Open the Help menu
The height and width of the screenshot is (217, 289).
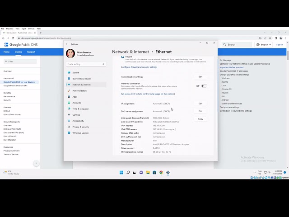tap(39, 29)
